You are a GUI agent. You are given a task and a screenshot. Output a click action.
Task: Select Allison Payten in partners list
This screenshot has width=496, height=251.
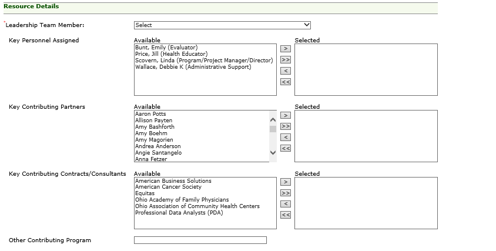pos(154,121)
